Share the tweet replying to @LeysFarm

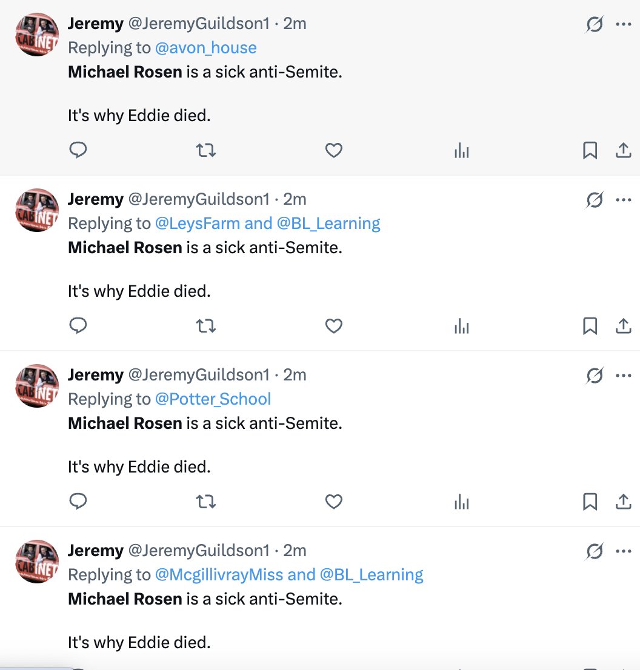[x=623, y=326]
